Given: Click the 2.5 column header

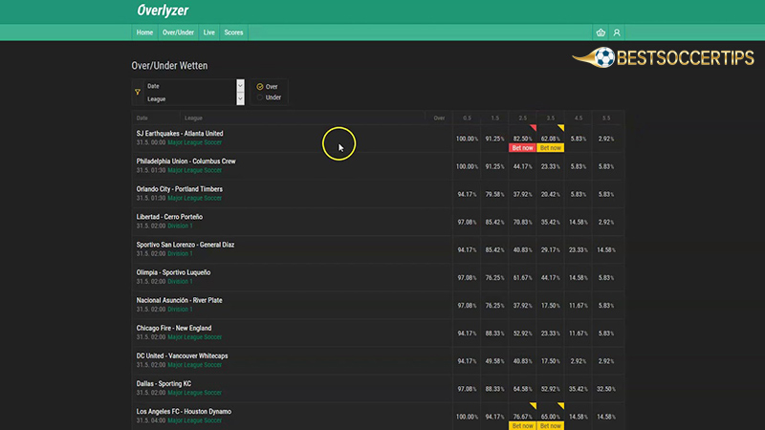Looking at the screenshot, I should 522,118.
